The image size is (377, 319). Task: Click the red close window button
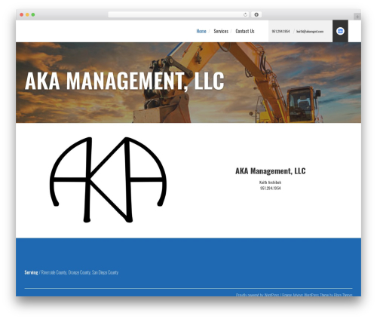tap(22, 14)
